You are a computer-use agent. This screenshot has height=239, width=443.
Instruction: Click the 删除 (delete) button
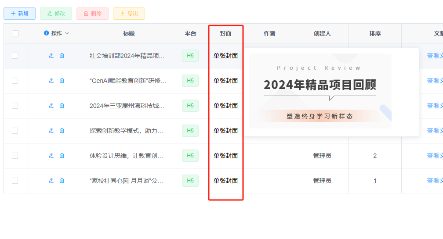coord(92,14)
